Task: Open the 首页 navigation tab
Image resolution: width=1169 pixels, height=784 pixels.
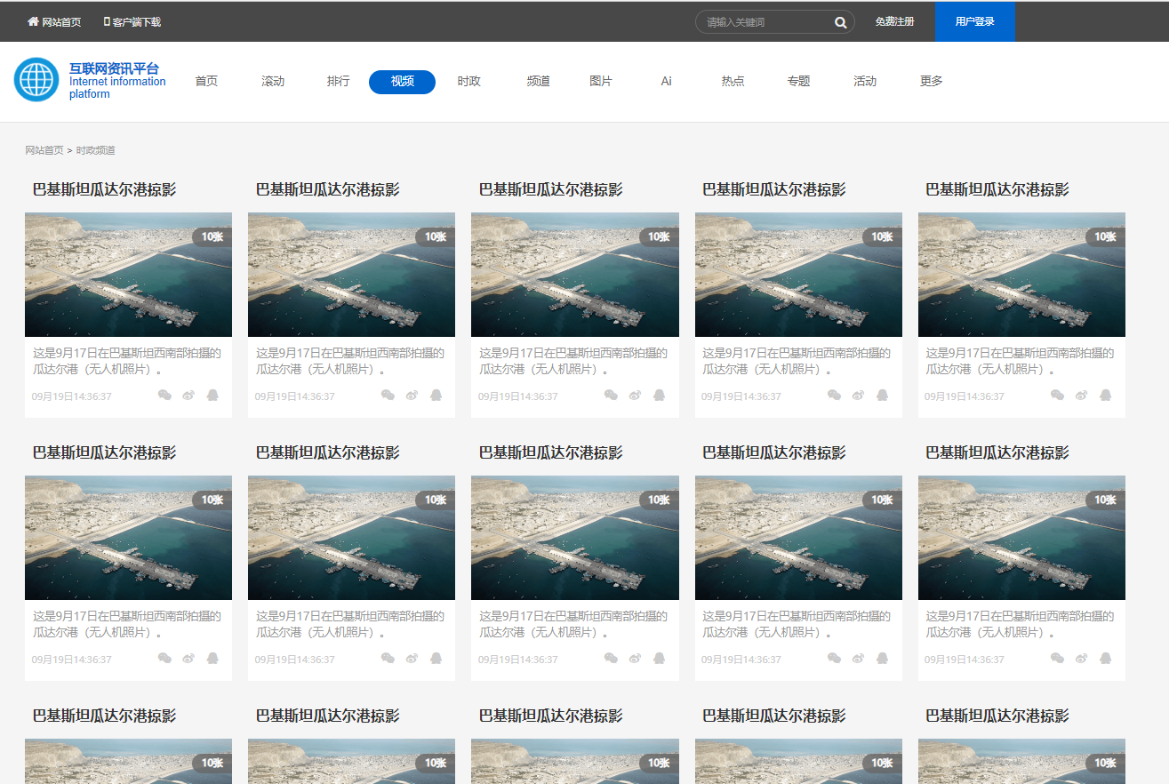Action: 206,82
